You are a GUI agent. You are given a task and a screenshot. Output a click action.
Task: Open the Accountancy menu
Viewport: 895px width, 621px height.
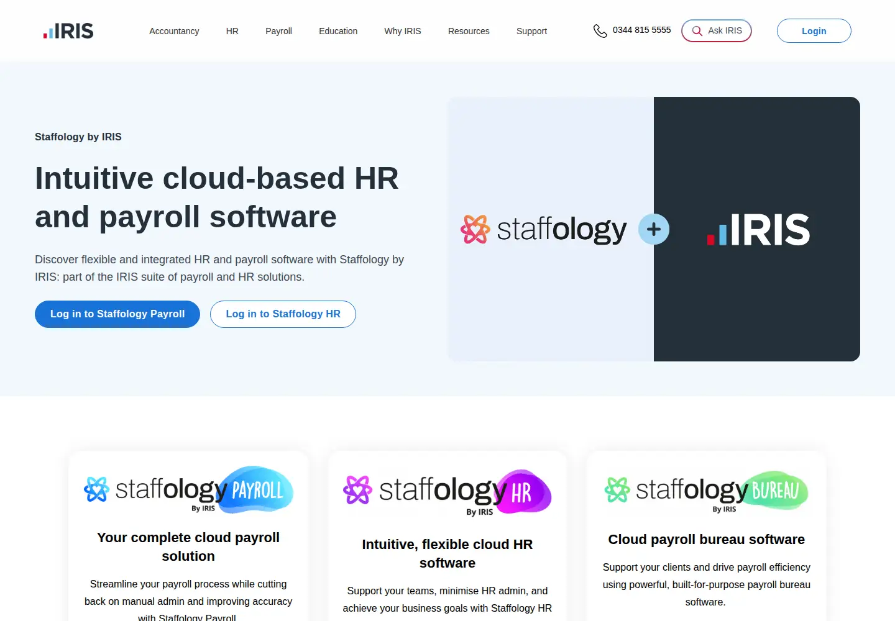[174, 31]
